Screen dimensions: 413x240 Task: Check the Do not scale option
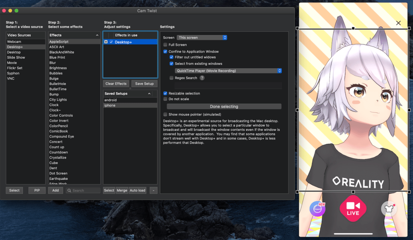pos(165,99)
